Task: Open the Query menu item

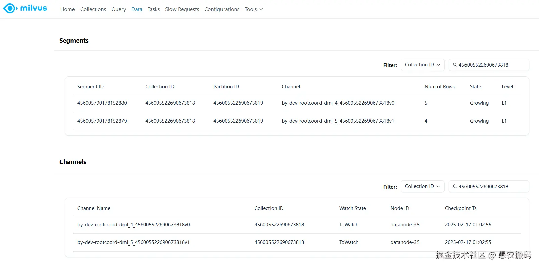Action: [118, 9]
